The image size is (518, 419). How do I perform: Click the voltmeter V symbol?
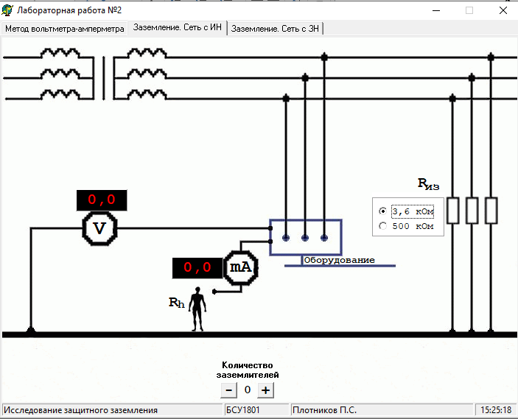pos(99,228)
